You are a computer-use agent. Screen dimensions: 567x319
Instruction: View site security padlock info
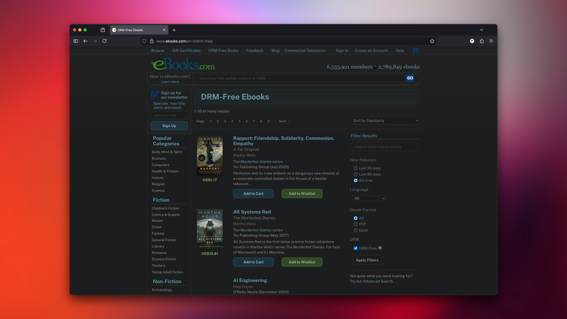tap(152, 41)
